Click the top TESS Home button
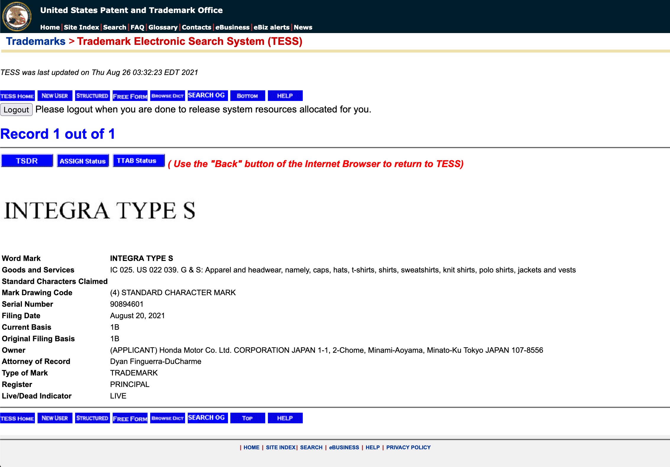Screen dimensions: 670x467 click(17, 96)
